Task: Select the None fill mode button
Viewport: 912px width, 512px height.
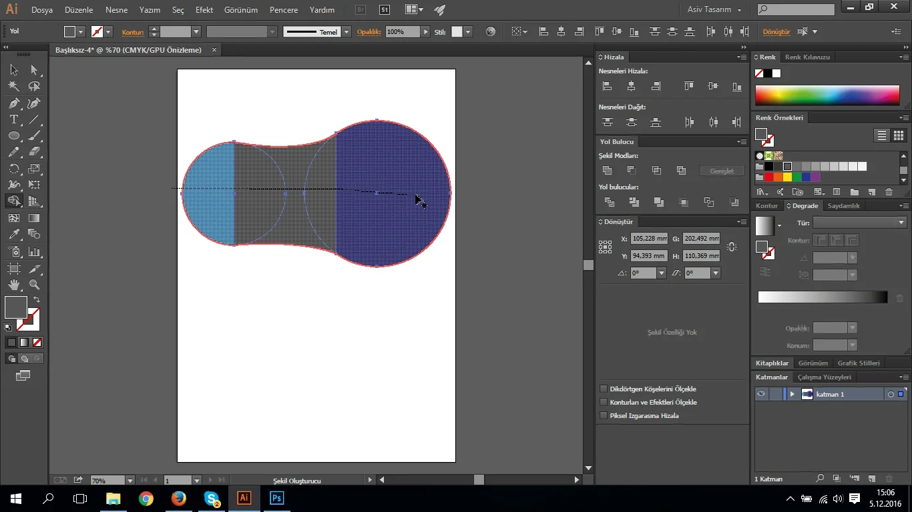Action: coord(37,342)
